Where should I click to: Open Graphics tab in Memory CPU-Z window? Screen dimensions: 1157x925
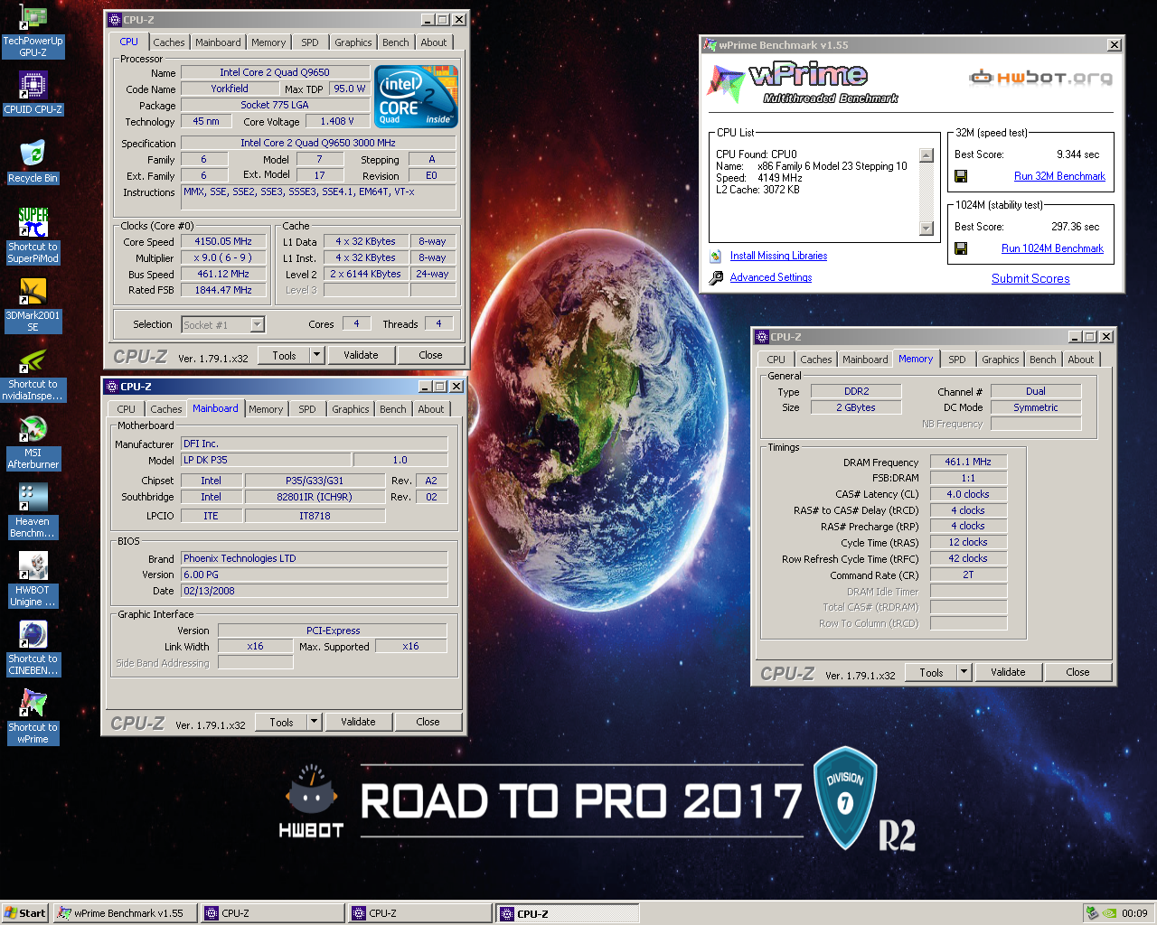[1001, 360]
